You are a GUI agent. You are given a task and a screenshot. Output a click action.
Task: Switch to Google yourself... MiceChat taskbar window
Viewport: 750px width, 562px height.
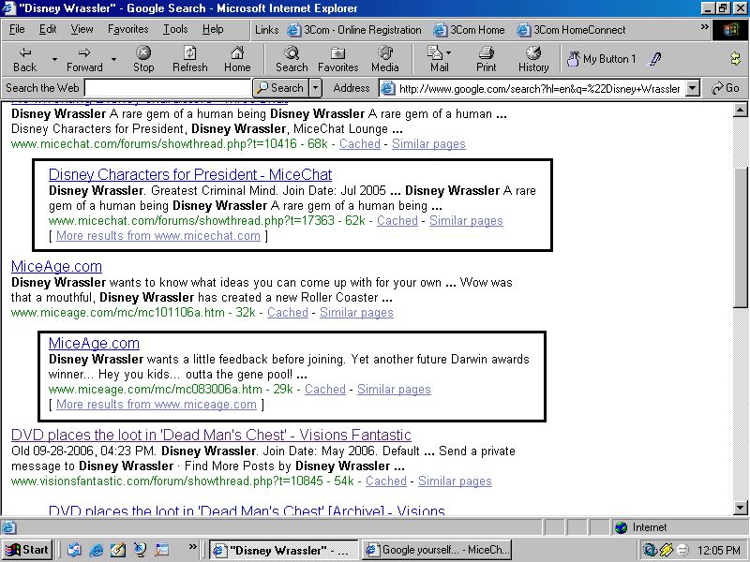(x=437, y=550)
